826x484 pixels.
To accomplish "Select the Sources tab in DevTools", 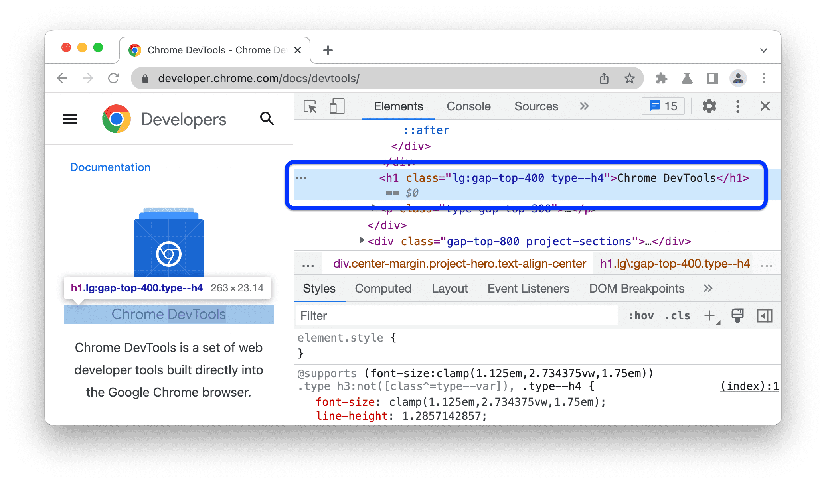I will coord(535,106).
